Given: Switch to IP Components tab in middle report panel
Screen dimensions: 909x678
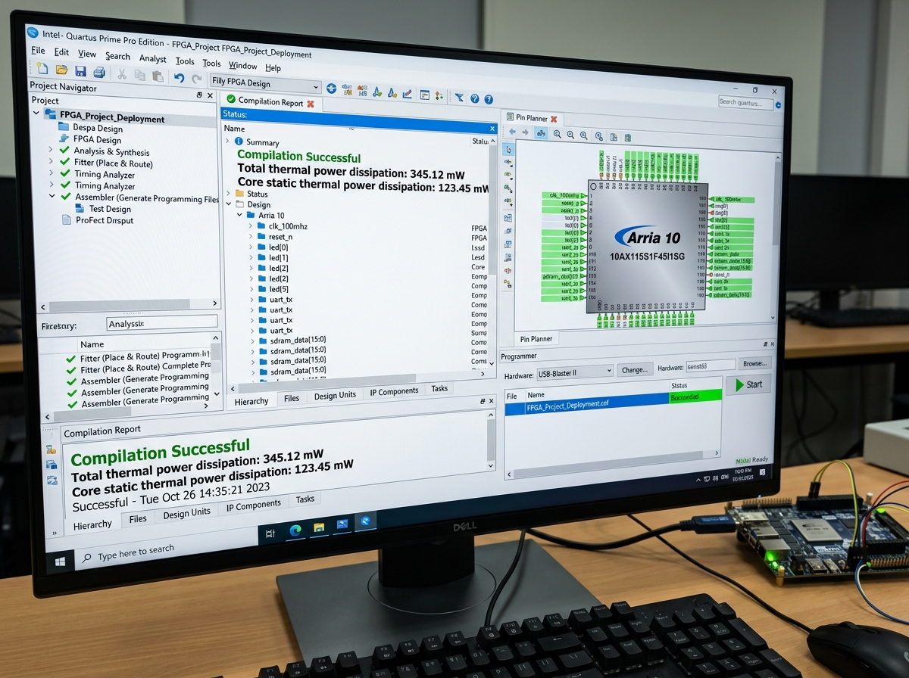Looking at the screenshot, I should (394, 391).
